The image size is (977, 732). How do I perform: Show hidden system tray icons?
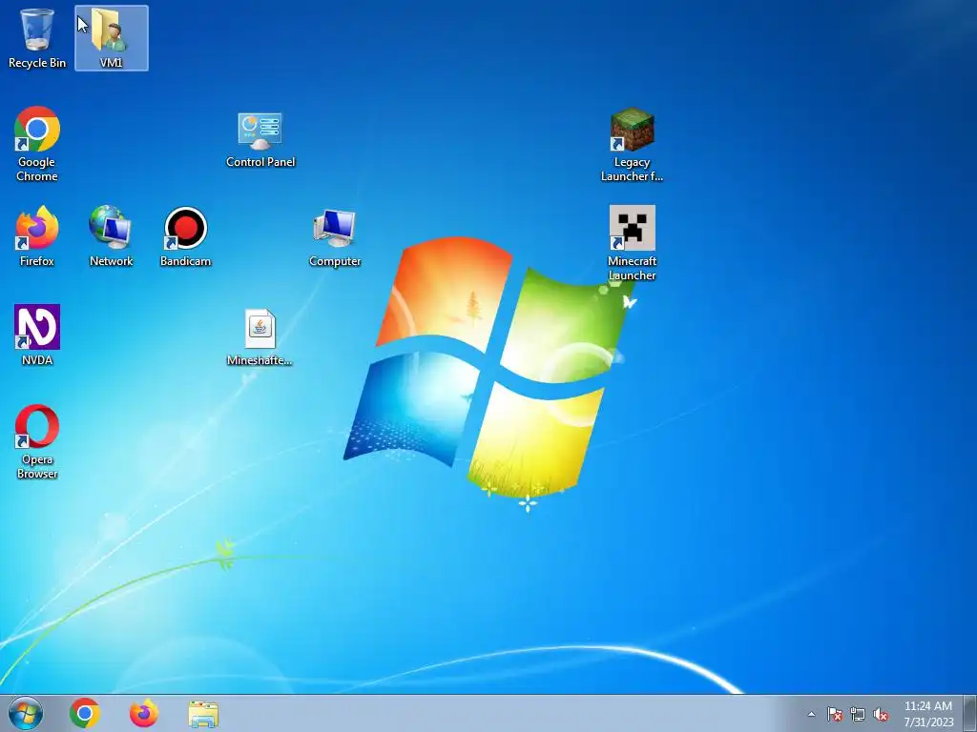(811, 714)
